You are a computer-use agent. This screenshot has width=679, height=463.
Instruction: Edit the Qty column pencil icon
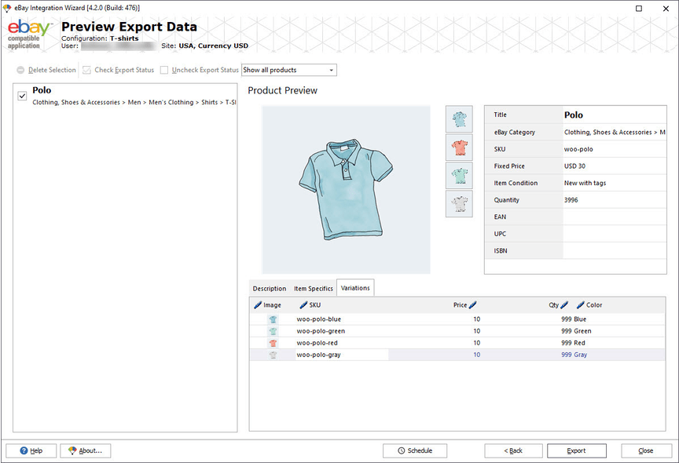pos(563,304)
